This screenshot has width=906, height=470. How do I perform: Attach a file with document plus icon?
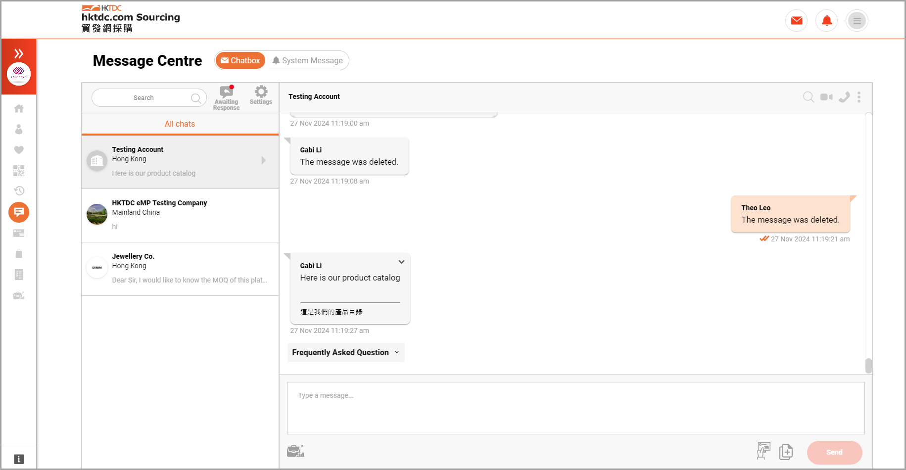click(786, 452)
